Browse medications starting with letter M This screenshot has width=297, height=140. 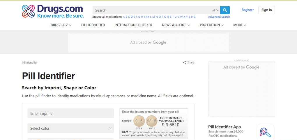(154, 17)
